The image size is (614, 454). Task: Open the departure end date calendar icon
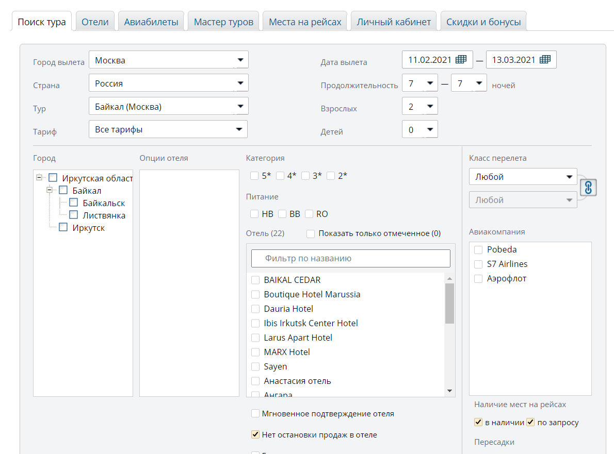click(x=545, y=60)
